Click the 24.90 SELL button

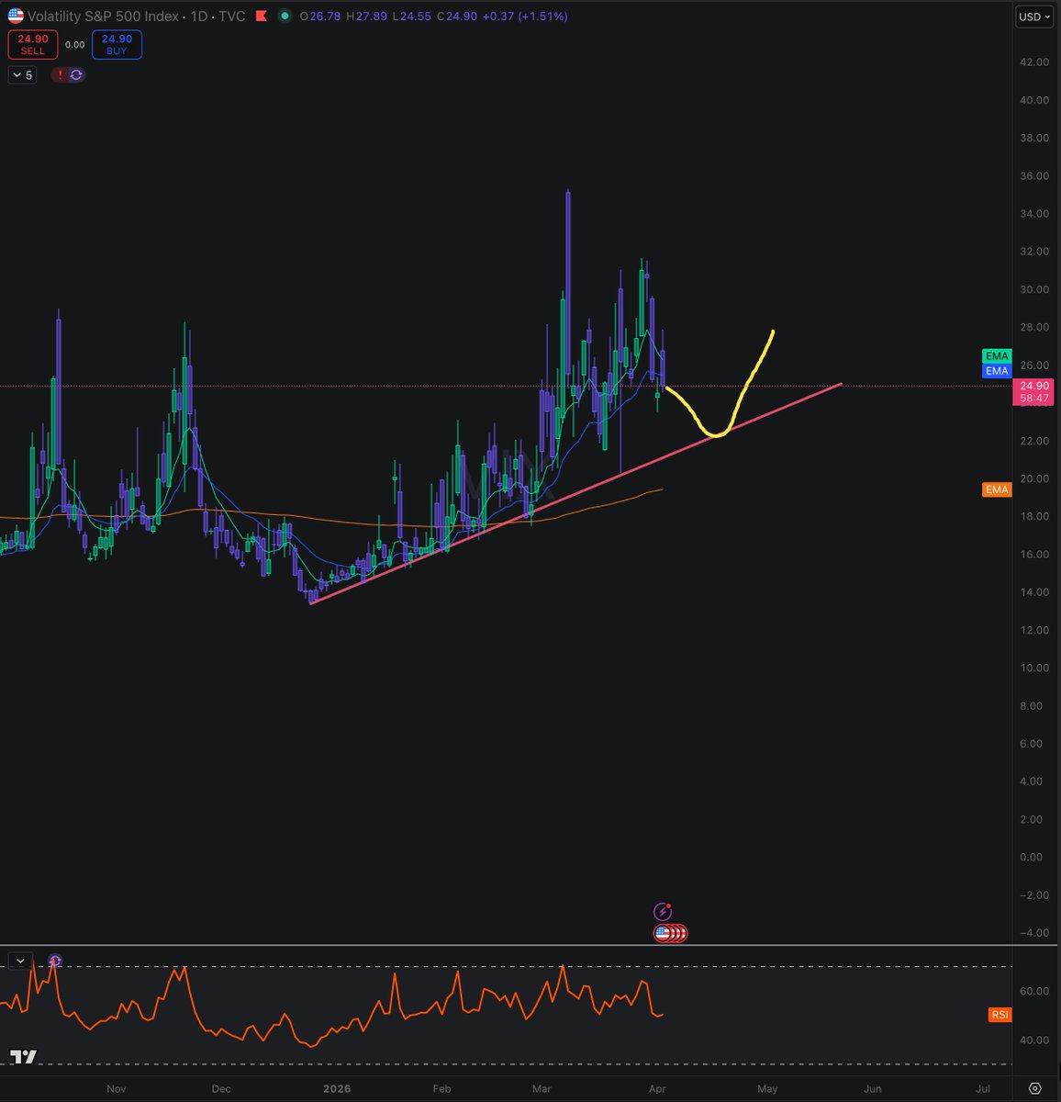33,44
